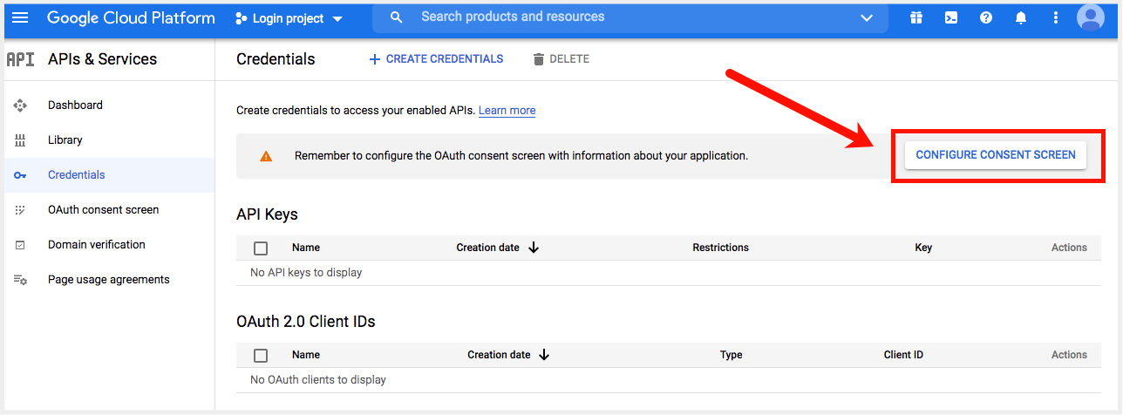Open the Help question mark icon
The width and height of the screenshot is (1123, 415).
point(986,17)
